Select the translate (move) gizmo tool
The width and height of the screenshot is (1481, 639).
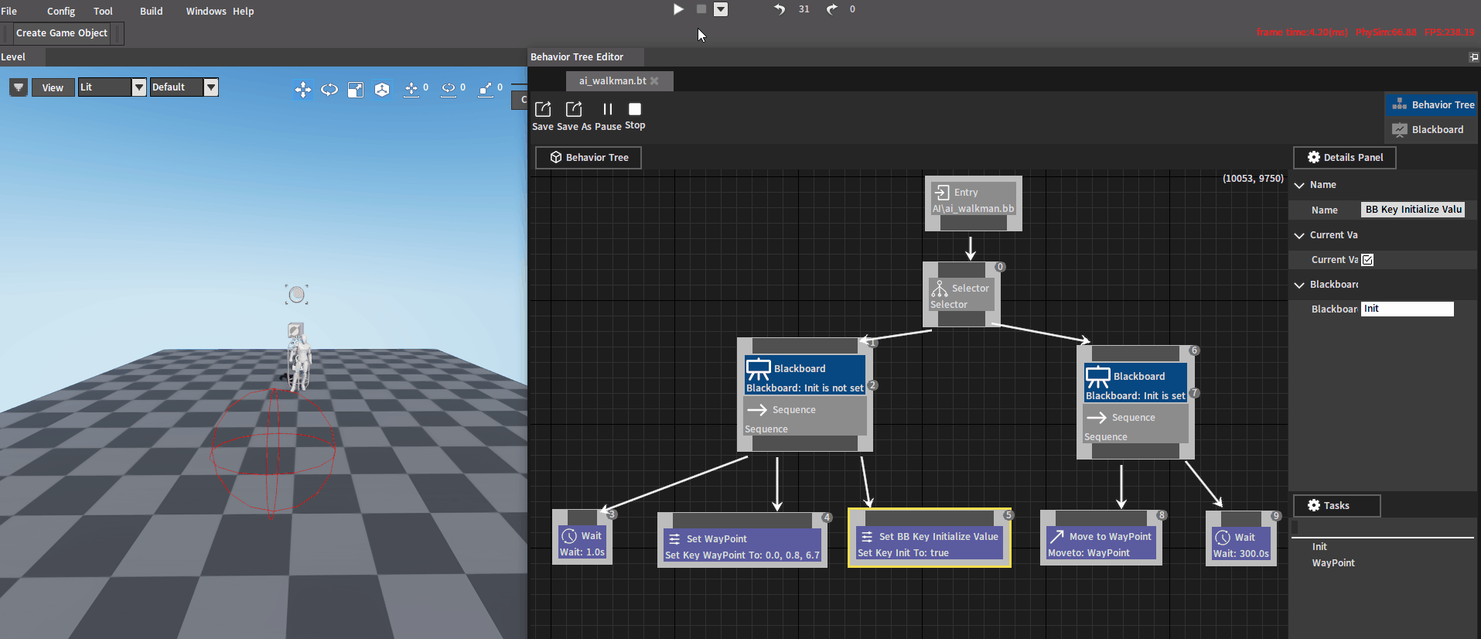(x=303, y=90)
